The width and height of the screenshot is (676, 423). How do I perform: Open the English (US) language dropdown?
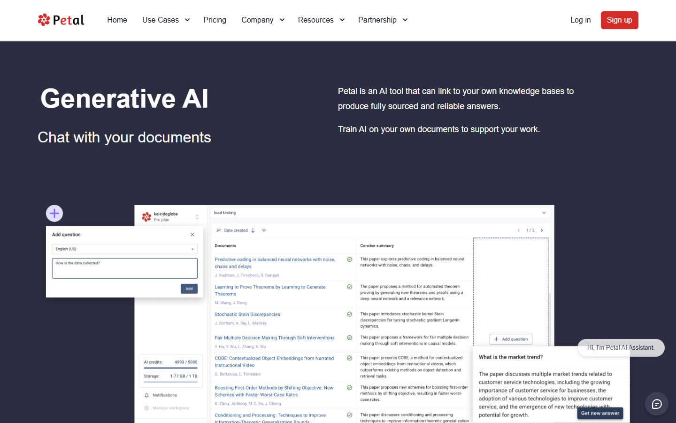[125, 249]
